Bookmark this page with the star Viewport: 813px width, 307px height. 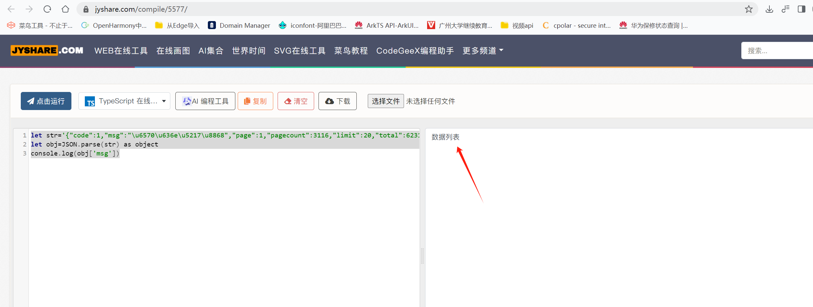click(749, 9)
